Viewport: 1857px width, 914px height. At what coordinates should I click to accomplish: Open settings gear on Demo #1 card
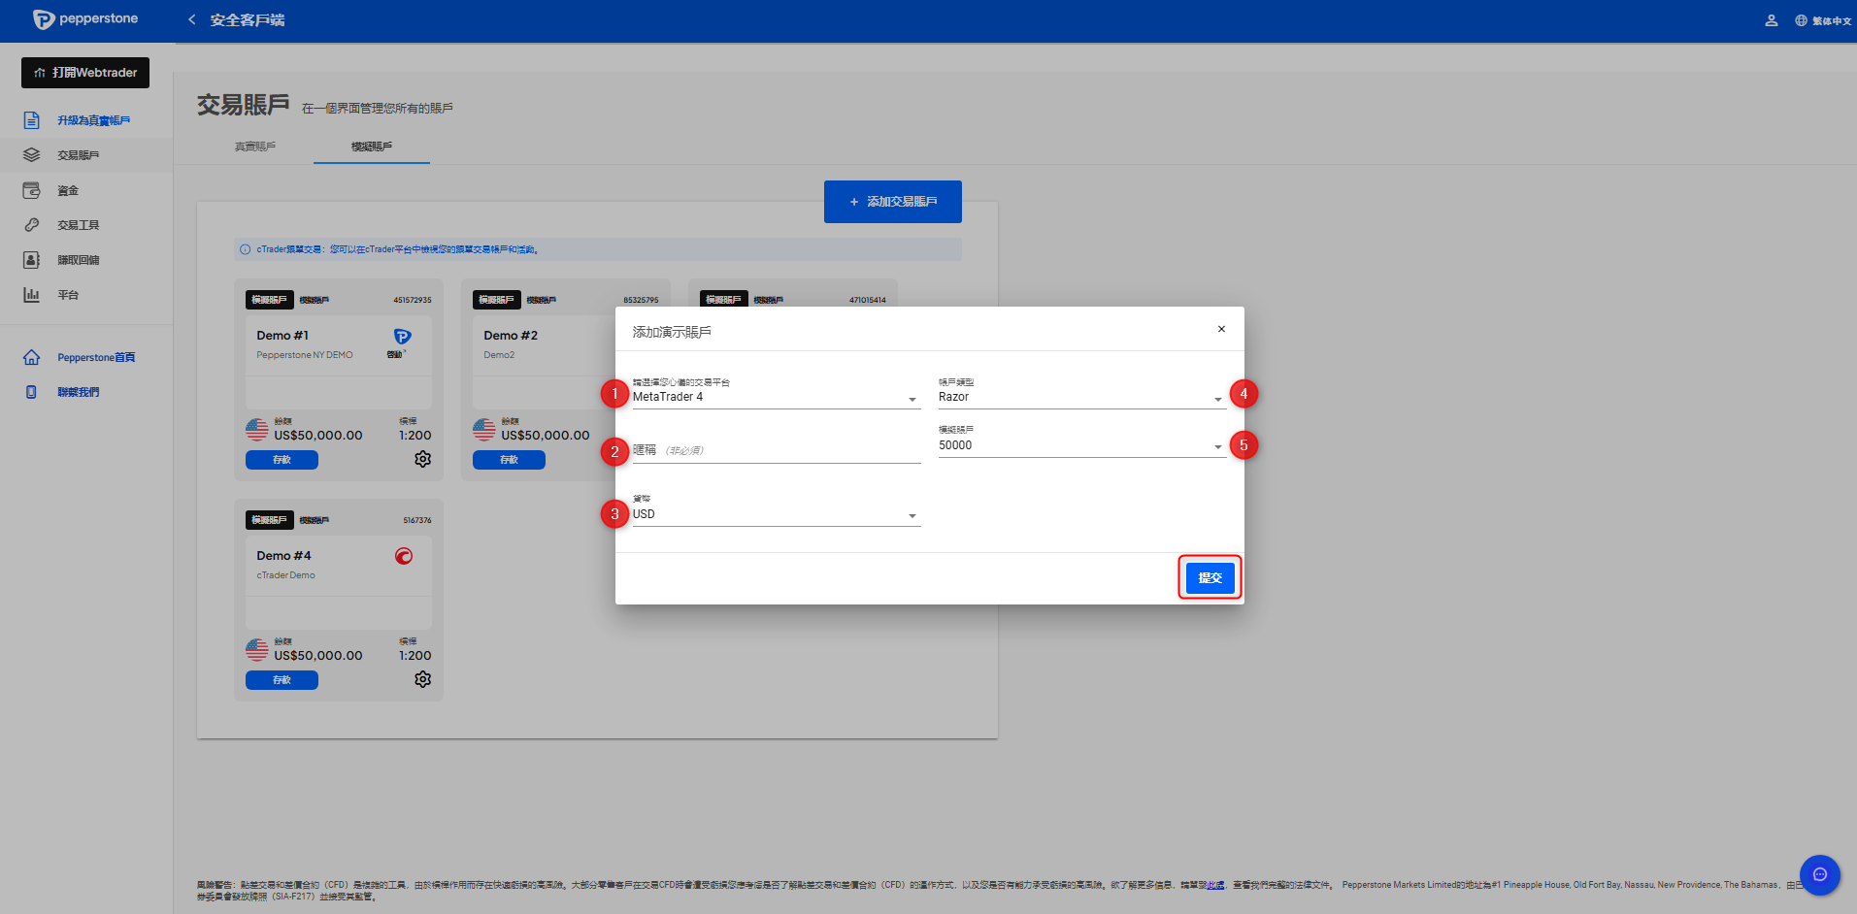click(x=422, y=459)
